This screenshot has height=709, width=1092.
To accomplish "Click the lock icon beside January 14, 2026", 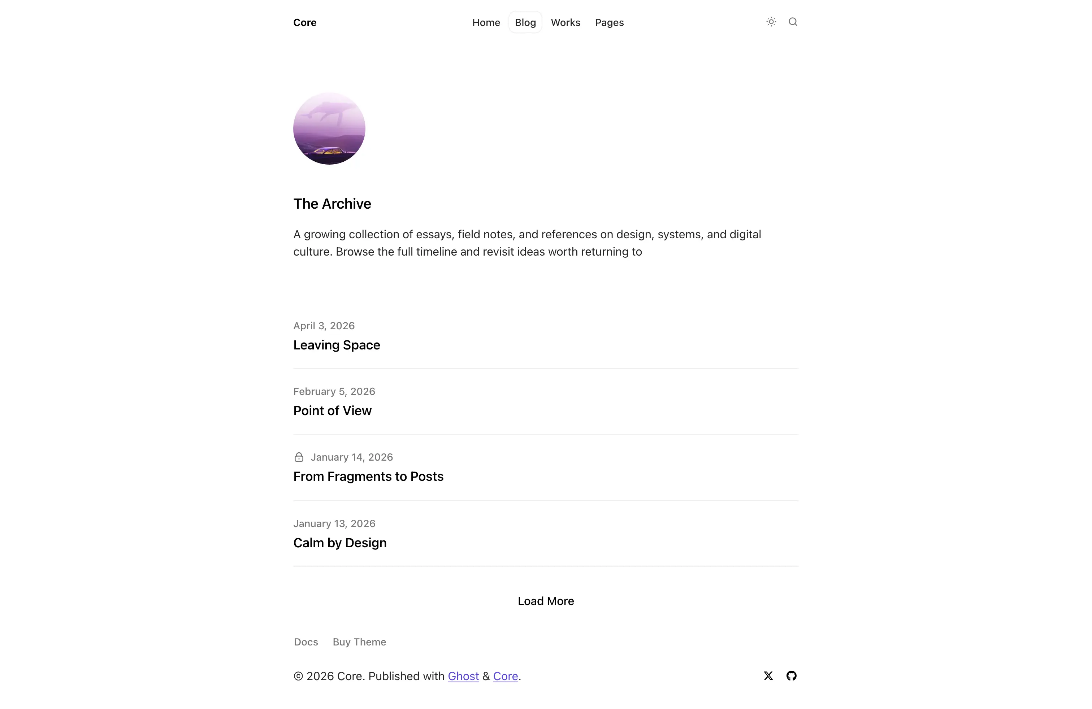I will tap(299, 457).
